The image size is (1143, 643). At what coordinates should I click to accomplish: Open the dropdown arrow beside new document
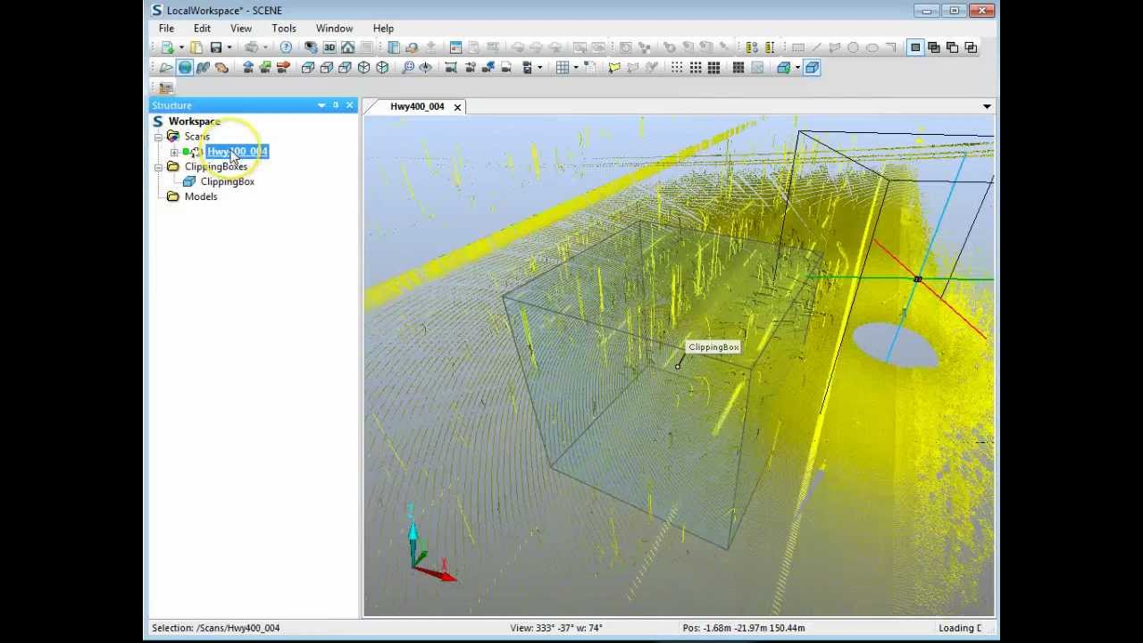click(182, 47)
